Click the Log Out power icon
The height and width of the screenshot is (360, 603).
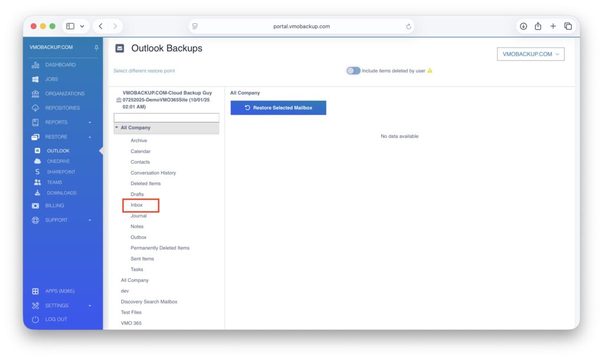click(35, 319)
